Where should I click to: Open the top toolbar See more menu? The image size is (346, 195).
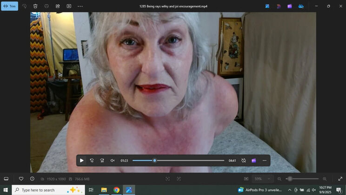[x=80, y=6]
